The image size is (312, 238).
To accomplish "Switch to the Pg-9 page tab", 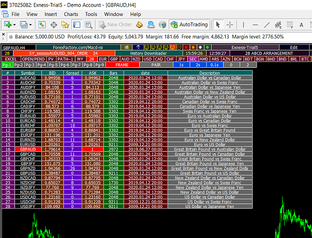I will click(99, 65).
